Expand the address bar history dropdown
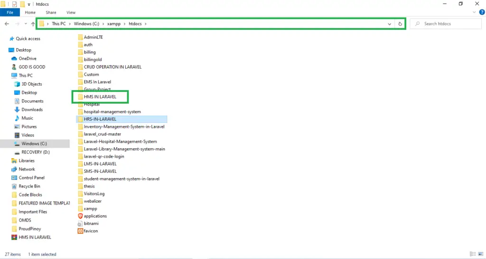 click(390, 24)
